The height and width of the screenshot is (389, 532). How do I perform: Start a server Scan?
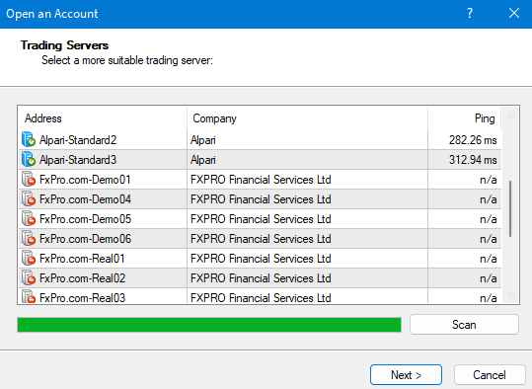point(464,325)
